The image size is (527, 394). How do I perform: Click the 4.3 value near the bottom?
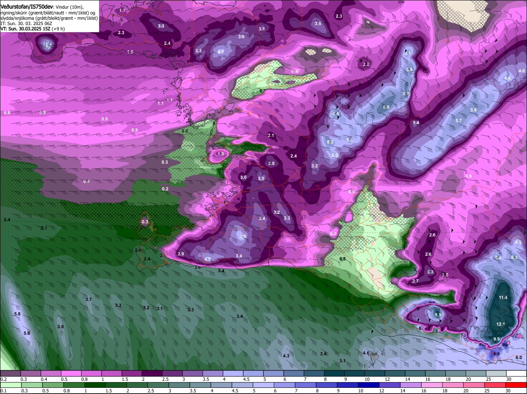[287, 356]
